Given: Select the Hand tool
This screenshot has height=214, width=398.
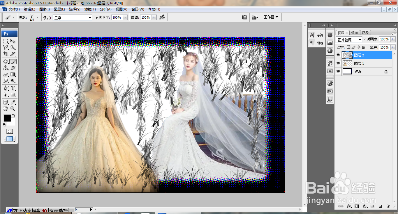Looking at the screenshot, I should pyautogui.click(x=6, y=108).
